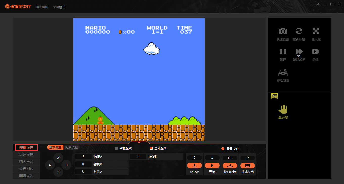
Task: Open the 画面声音 tab
Action: click(26, 162)
